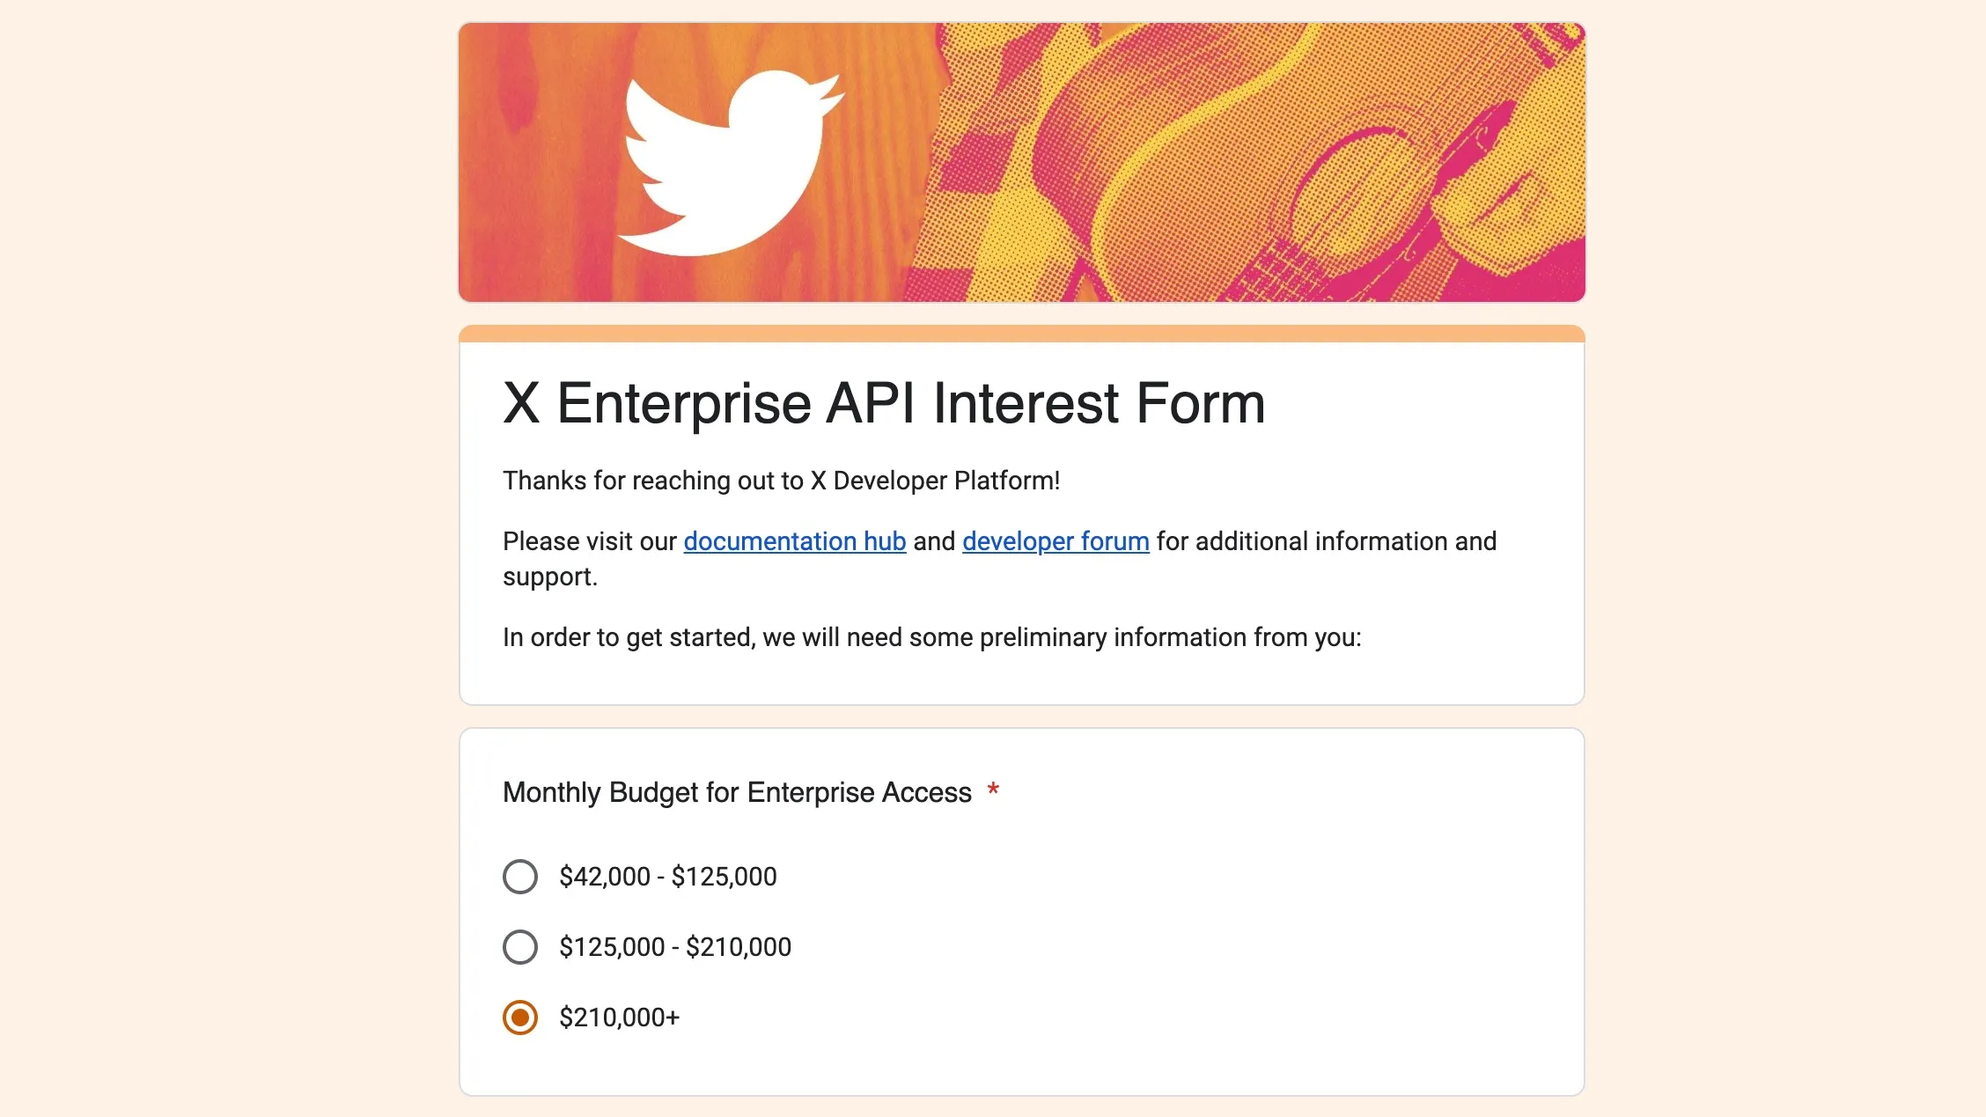Click the "for additional information and" text
The image size is (1986, 1117).
coord(1326,541)
